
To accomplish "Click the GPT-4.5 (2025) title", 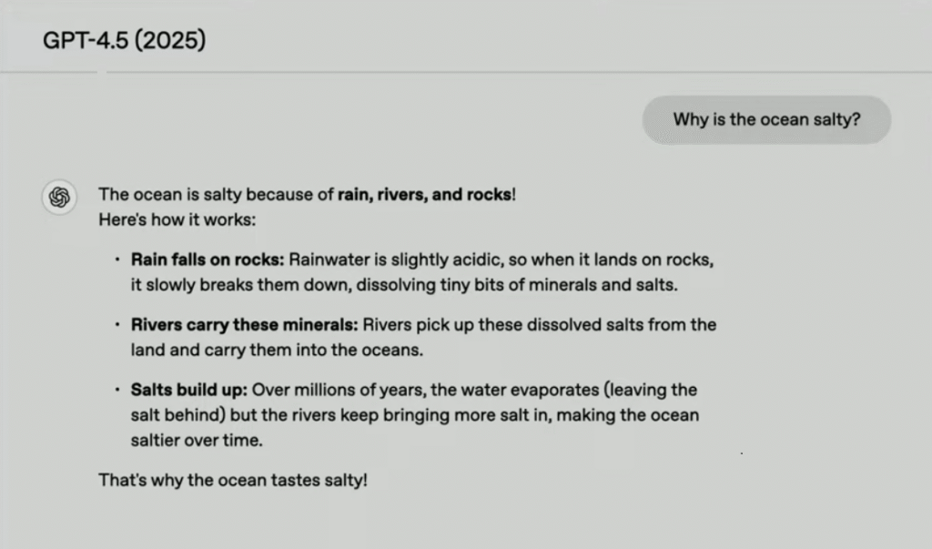I will pos(124,40).
